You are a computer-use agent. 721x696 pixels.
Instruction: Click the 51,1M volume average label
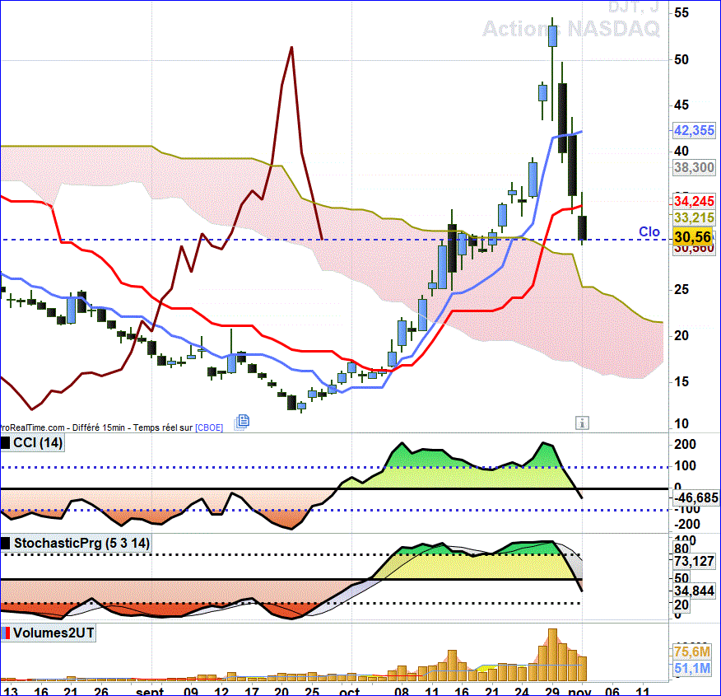tap(692, 668)
